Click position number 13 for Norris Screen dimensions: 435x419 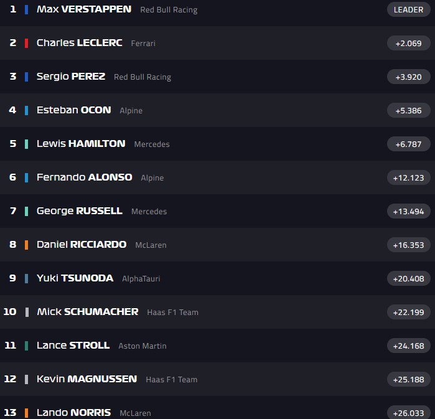[10, 412]
